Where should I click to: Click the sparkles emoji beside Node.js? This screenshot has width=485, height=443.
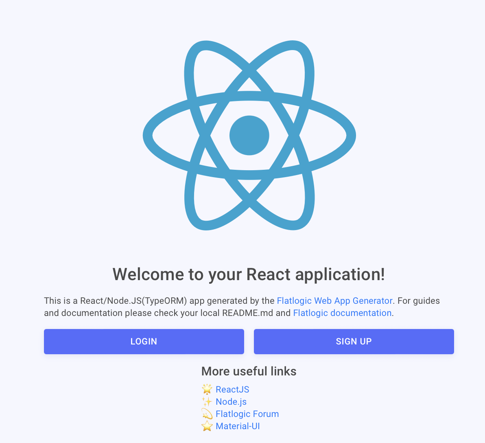[x=207, y=401]
